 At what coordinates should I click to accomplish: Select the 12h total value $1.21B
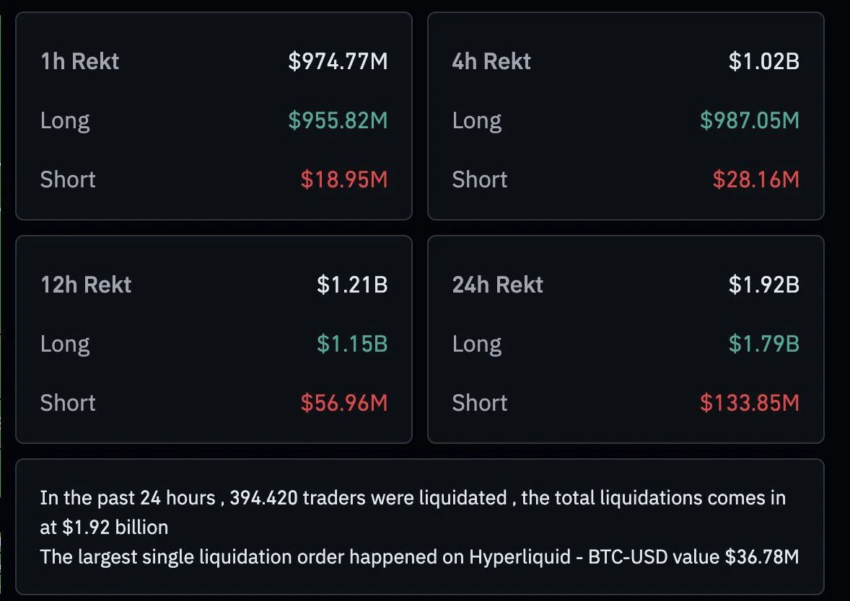[352, 285]
